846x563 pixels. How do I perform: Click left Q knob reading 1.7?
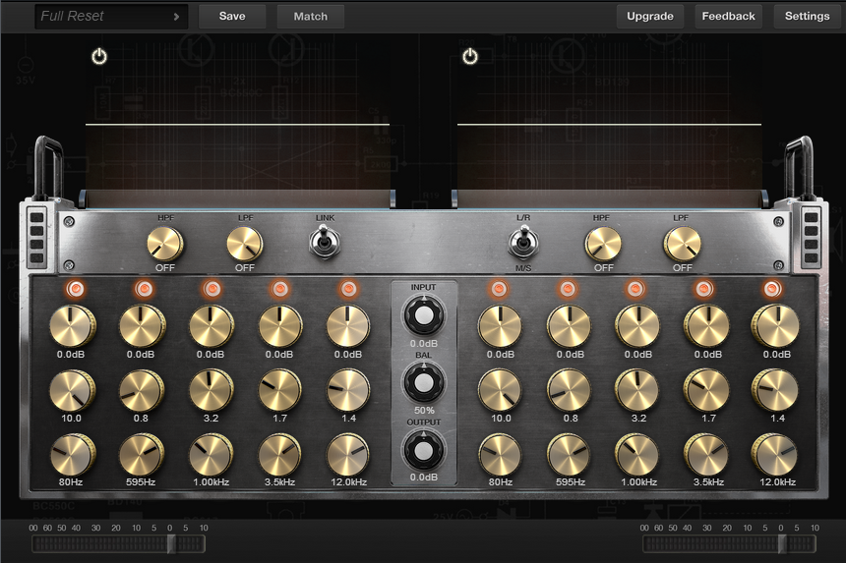[x=280, y=391]
